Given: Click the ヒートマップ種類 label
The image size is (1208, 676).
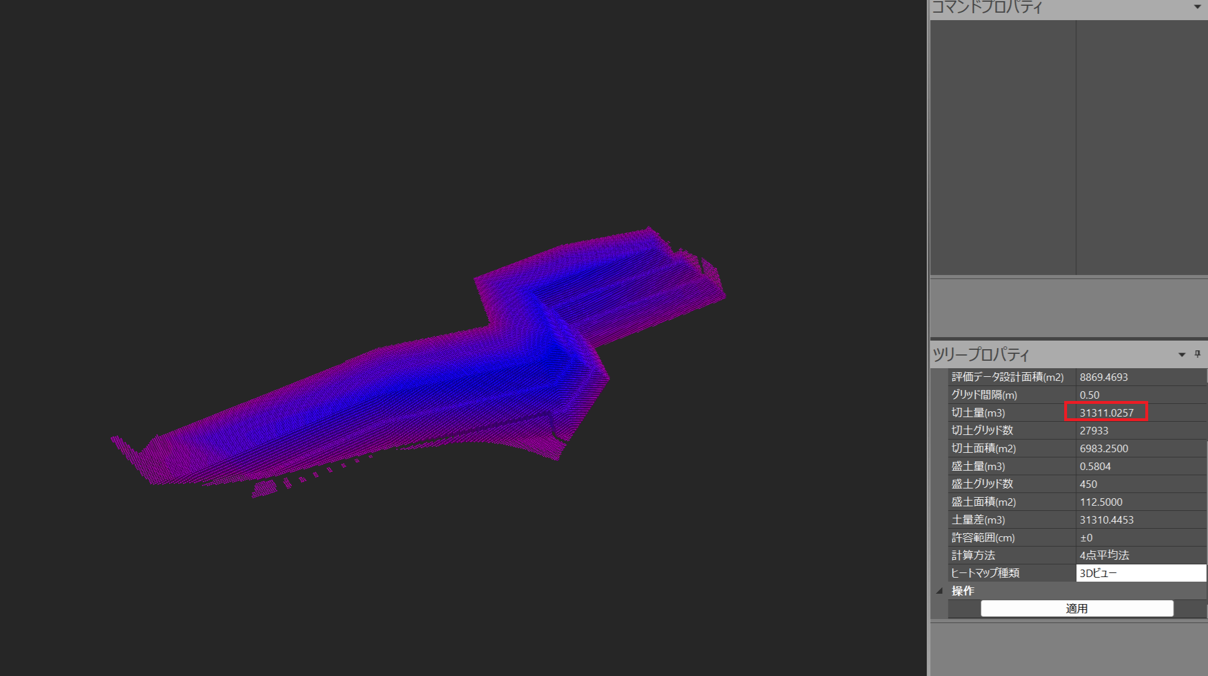Looking at the screenshot, I should [x=985, y=573].
